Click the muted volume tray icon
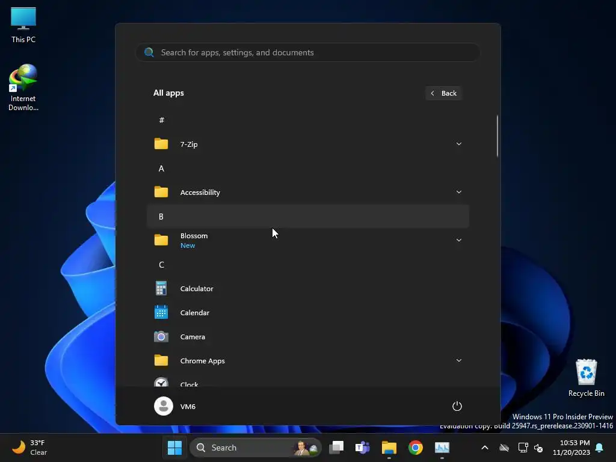The height and width of the screenshot is (462, 616). click(x=538, y=448)
